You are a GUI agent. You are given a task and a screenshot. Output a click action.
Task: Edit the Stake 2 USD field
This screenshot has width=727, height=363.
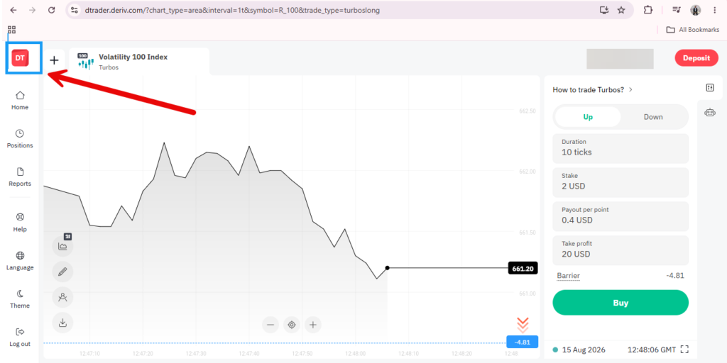coord(621,182)
